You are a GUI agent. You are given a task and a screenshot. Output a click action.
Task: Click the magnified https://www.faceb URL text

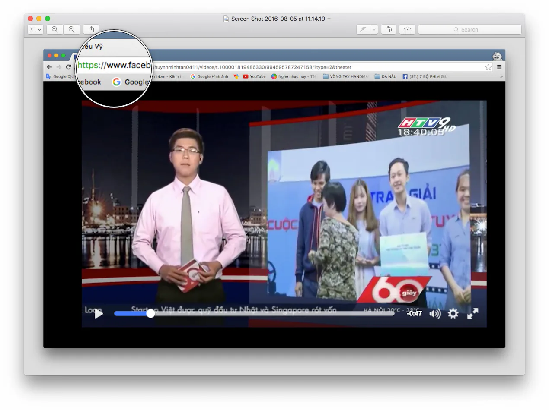click(x=114, y=65)
